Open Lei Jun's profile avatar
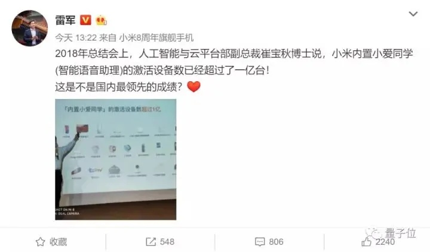The image size is (430, 252). [30, 28]
